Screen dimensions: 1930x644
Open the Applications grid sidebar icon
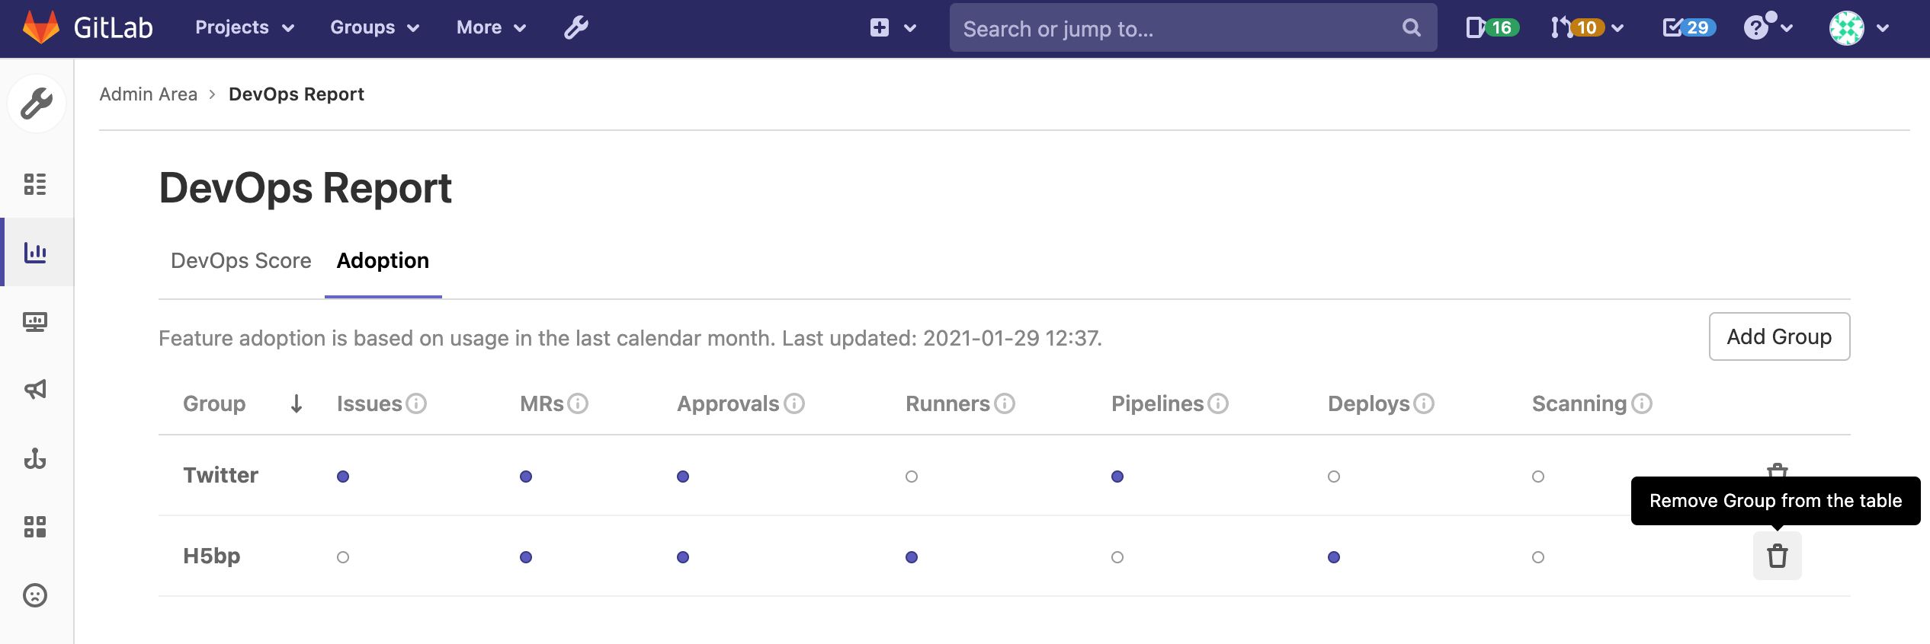click(x=36, y=527)
